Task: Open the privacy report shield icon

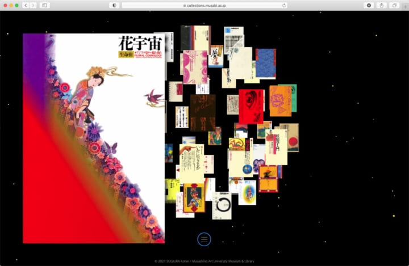Action: pos(114,5)
